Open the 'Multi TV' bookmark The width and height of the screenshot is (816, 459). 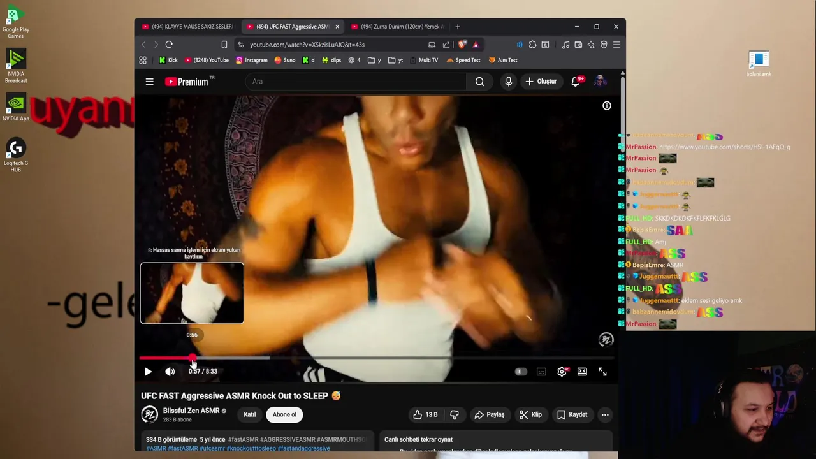(424, 60)
